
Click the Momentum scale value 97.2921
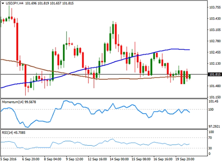[x=214, y=127]
